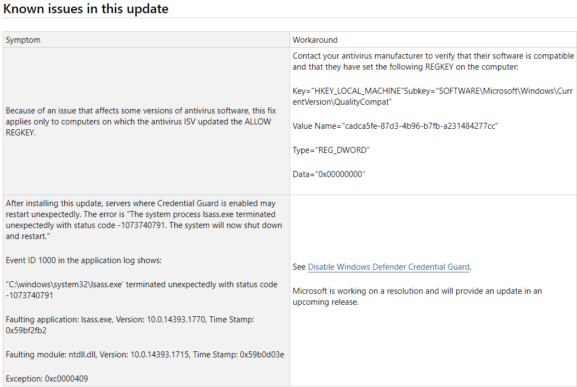Click the Contact your antivirus manufacturer paragraph

(433, 61)
